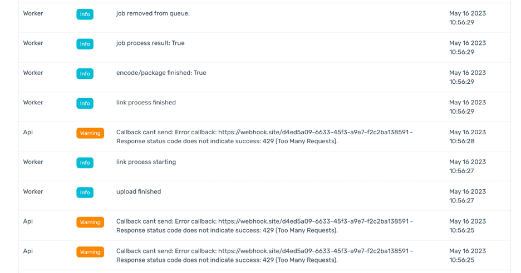Click '429 (Too Many Requests)' text in 10:56:28 warning
This screenshot has height=273, width=521.
pos(299,141)
